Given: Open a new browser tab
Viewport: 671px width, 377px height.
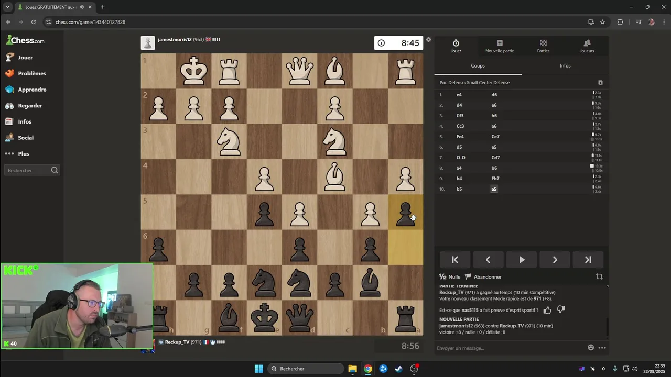Looking at the screenshot, I should point(103,7).
